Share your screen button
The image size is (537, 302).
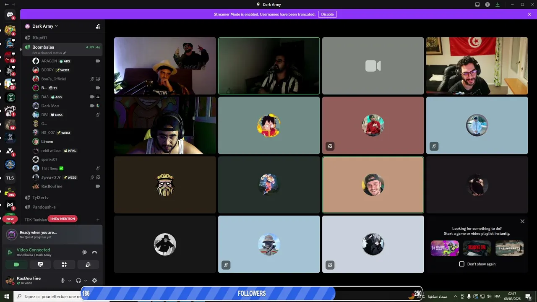click(x=40, y=264)
